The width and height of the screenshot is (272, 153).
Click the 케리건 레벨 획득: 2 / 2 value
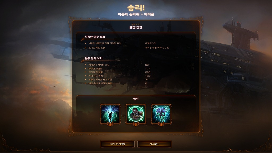[157, 48]
